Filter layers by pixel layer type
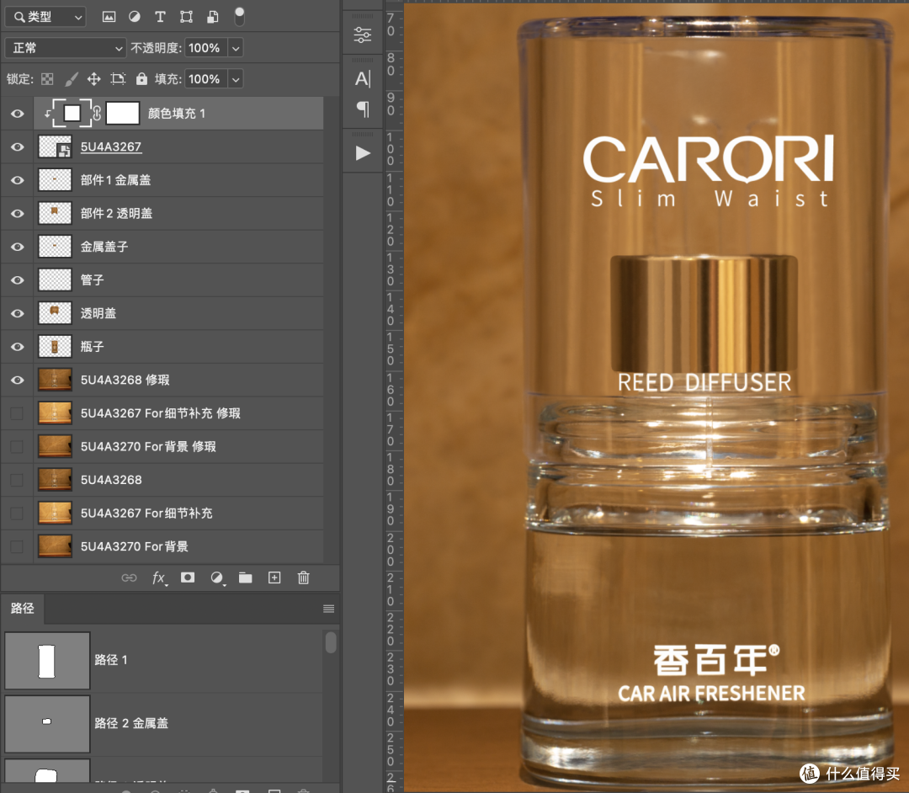 point(109,17)
